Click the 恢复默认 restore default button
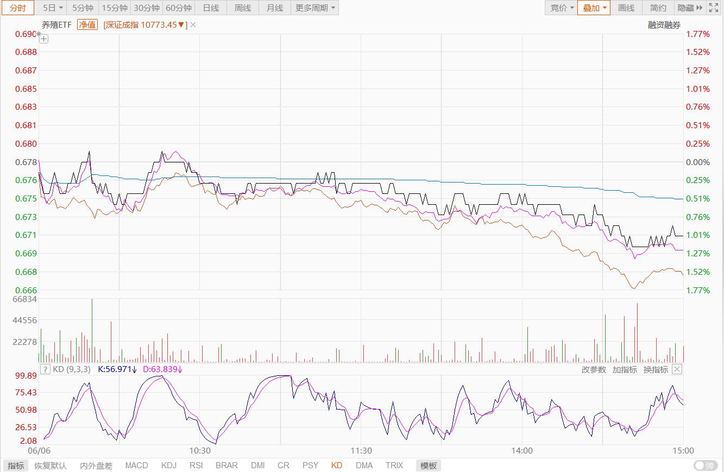The height and width of the screenshot is (472, 724). click(51, 465)
